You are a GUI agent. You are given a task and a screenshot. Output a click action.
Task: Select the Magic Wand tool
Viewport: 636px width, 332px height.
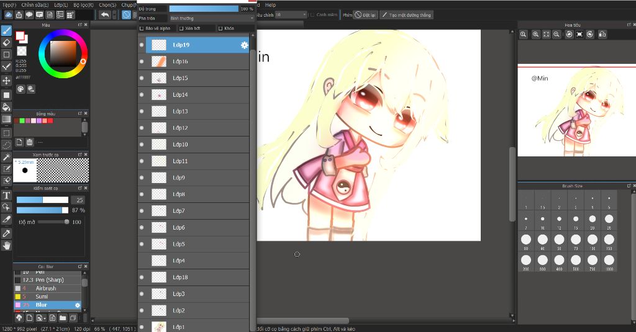click(6, 157)
